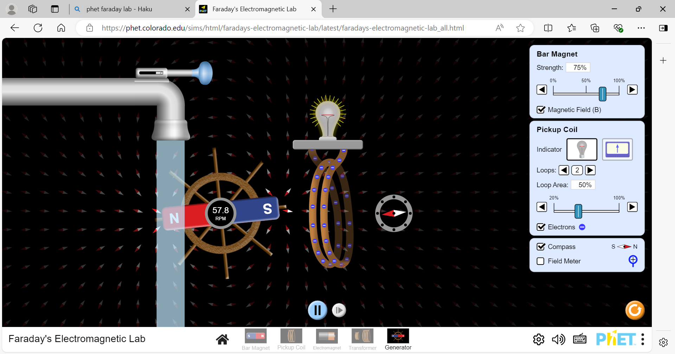
Task: Select the light bulb indicator
Action: 581,149
